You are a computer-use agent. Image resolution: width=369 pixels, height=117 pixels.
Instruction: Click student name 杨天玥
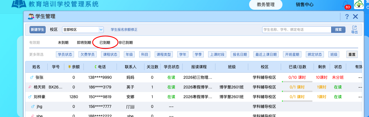pyautogui.click(x=39, y=87)
